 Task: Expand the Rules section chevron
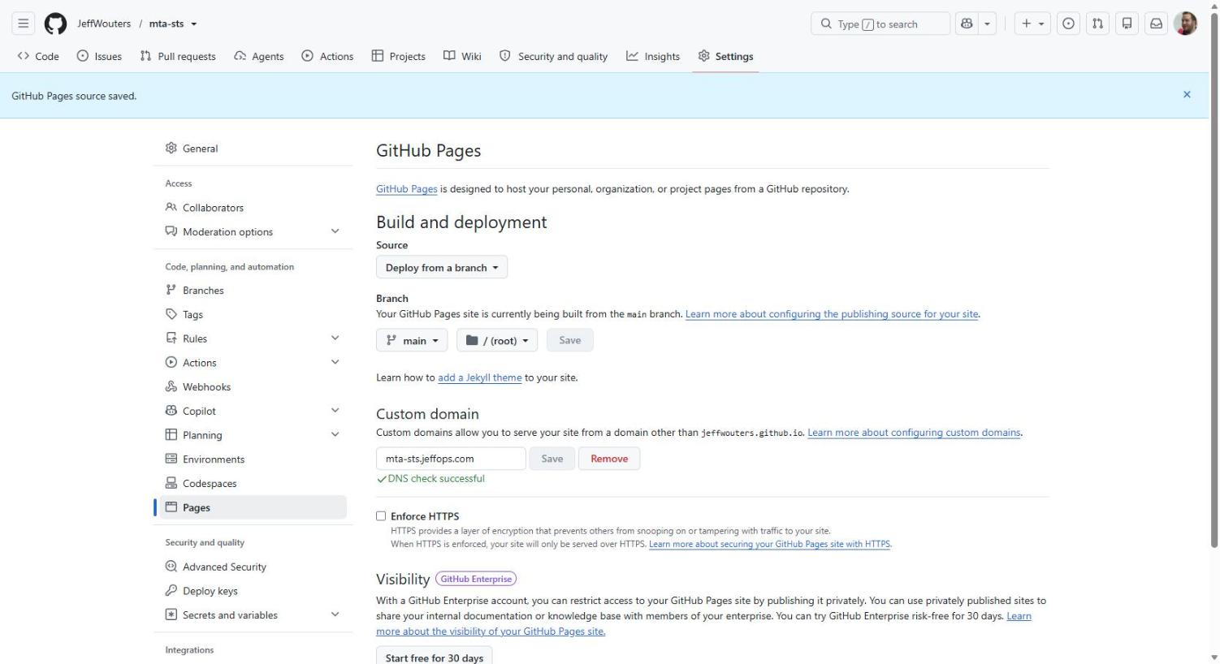335,338
